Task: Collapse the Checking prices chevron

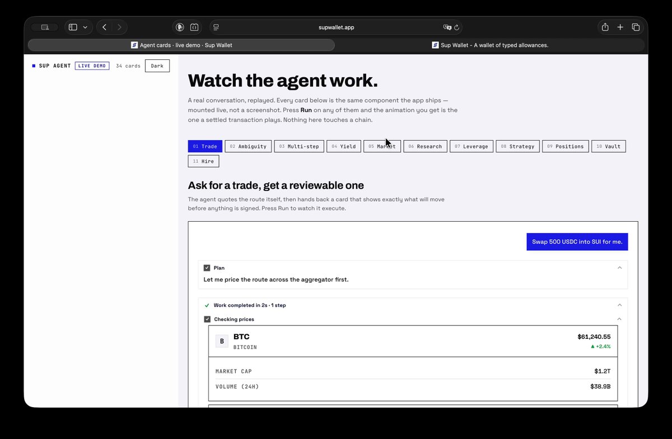Action: click(619, 319)
